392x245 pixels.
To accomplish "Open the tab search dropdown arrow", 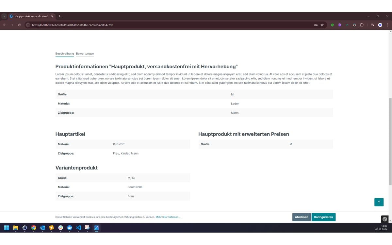I will pyautogui.click(x=4, y=16).
